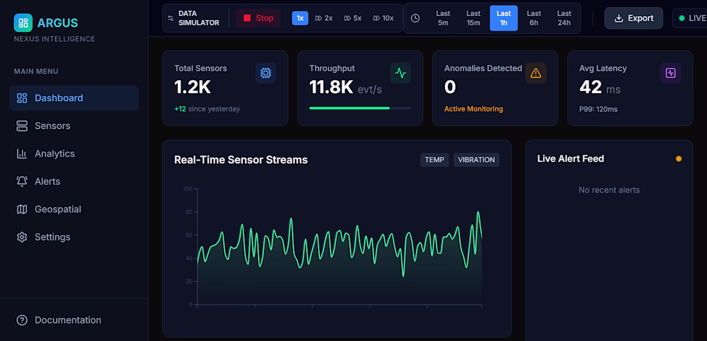Viewport: 707px width, 341px height.
Task: Go to the Analytics section
Action: coord(74,153)
